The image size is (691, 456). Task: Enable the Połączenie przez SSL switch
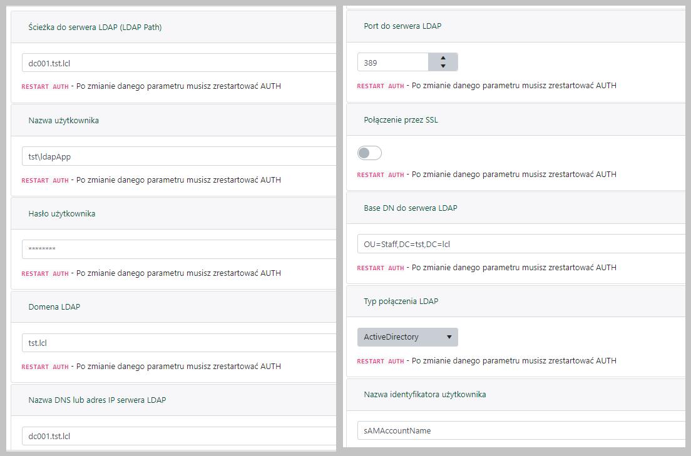(x=369, y=153)
